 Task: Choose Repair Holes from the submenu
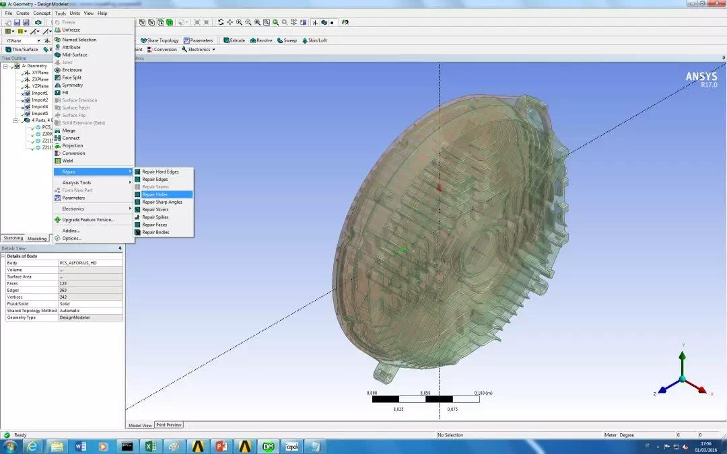[163, 194]
